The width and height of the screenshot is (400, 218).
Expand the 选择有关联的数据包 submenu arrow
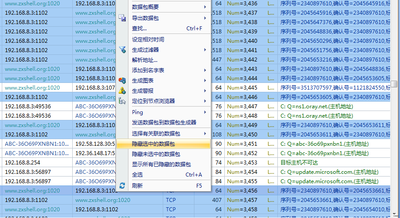pos(205,133)
